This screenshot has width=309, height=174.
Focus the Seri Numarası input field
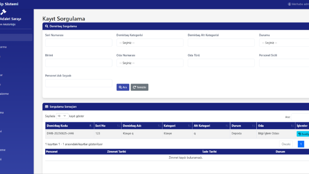79,43
